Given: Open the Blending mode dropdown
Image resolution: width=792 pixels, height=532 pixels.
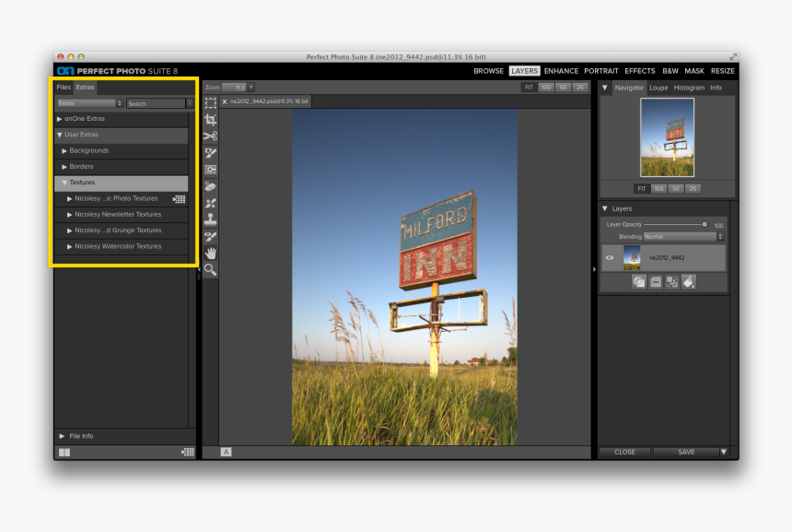Looking at the screenshot, I should tap(682, 237).
